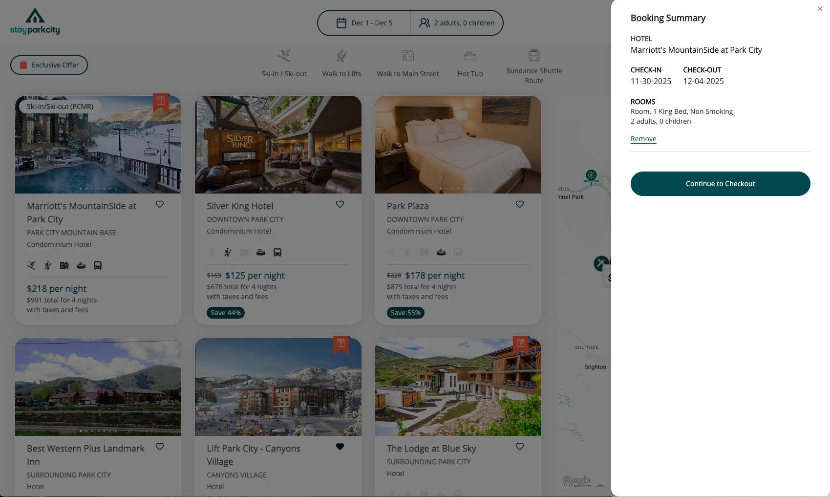Click Continue to Checkout
Screen dimensions: 830x497
coord(720,184)
